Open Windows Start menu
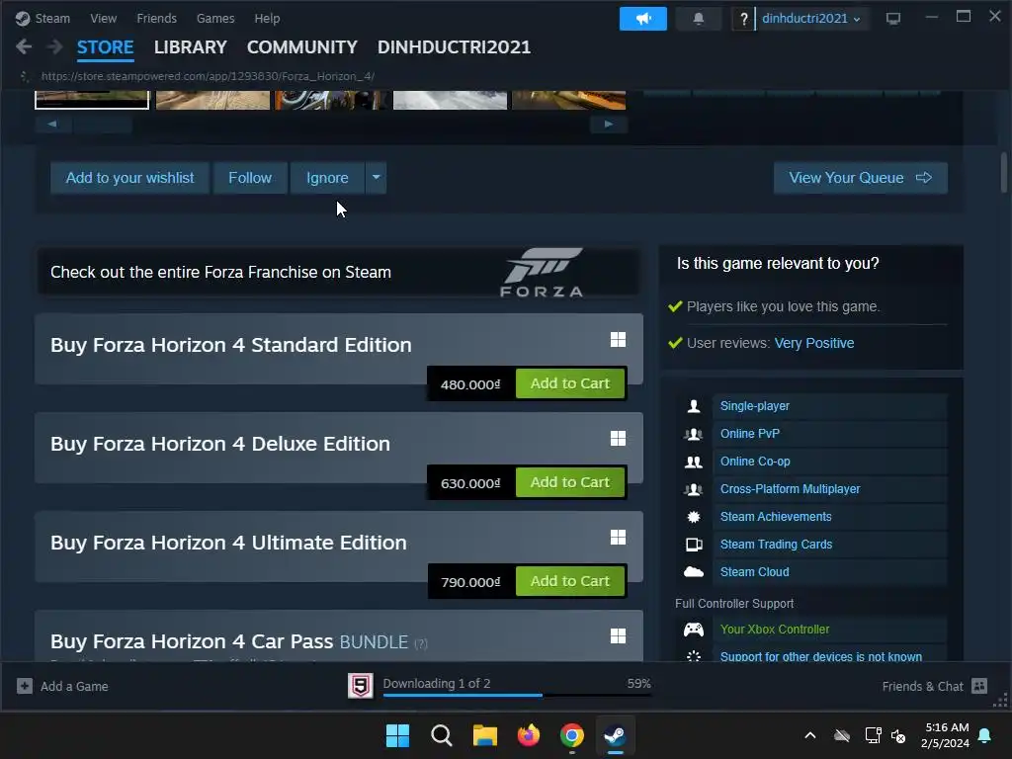The width and height of the screenshot is (1012, 759). click(x=397, y=735)
